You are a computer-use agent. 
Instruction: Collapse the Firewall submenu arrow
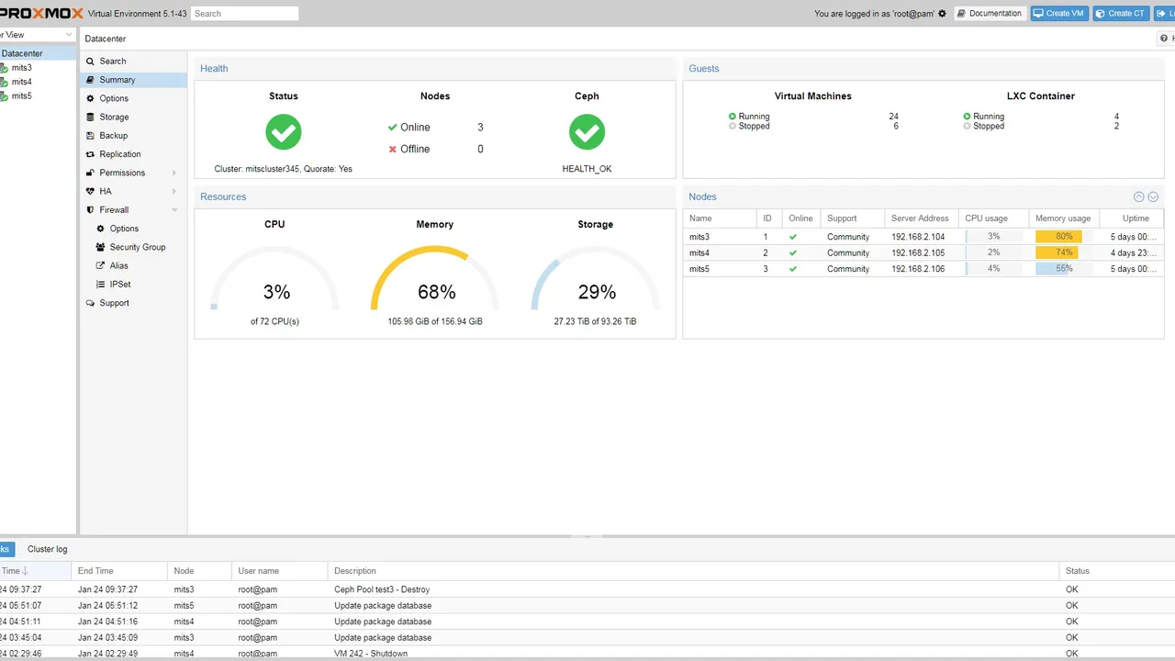(x=174, y=210)
